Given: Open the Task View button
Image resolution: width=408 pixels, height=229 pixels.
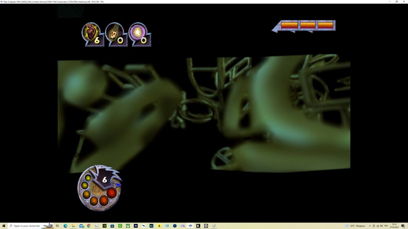Looking at the screenshot, I should point(58,226).
